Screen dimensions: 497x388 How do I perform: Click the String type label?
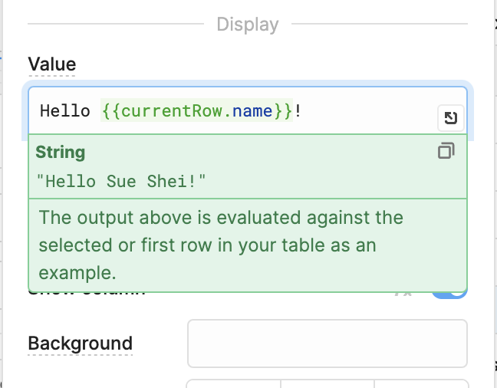tap(61, 152)
